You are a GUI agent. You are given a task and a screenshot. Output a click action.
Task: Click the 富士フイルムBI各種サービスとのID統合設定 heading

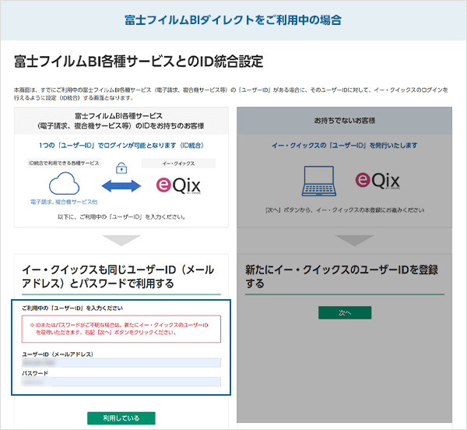tap(139, 62)
